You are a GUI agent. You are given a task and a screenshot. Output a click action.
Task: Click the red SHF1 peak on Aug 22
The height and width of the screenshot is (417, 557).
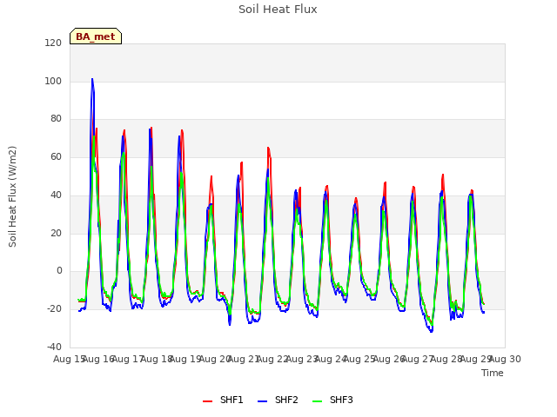pos(268,148)
